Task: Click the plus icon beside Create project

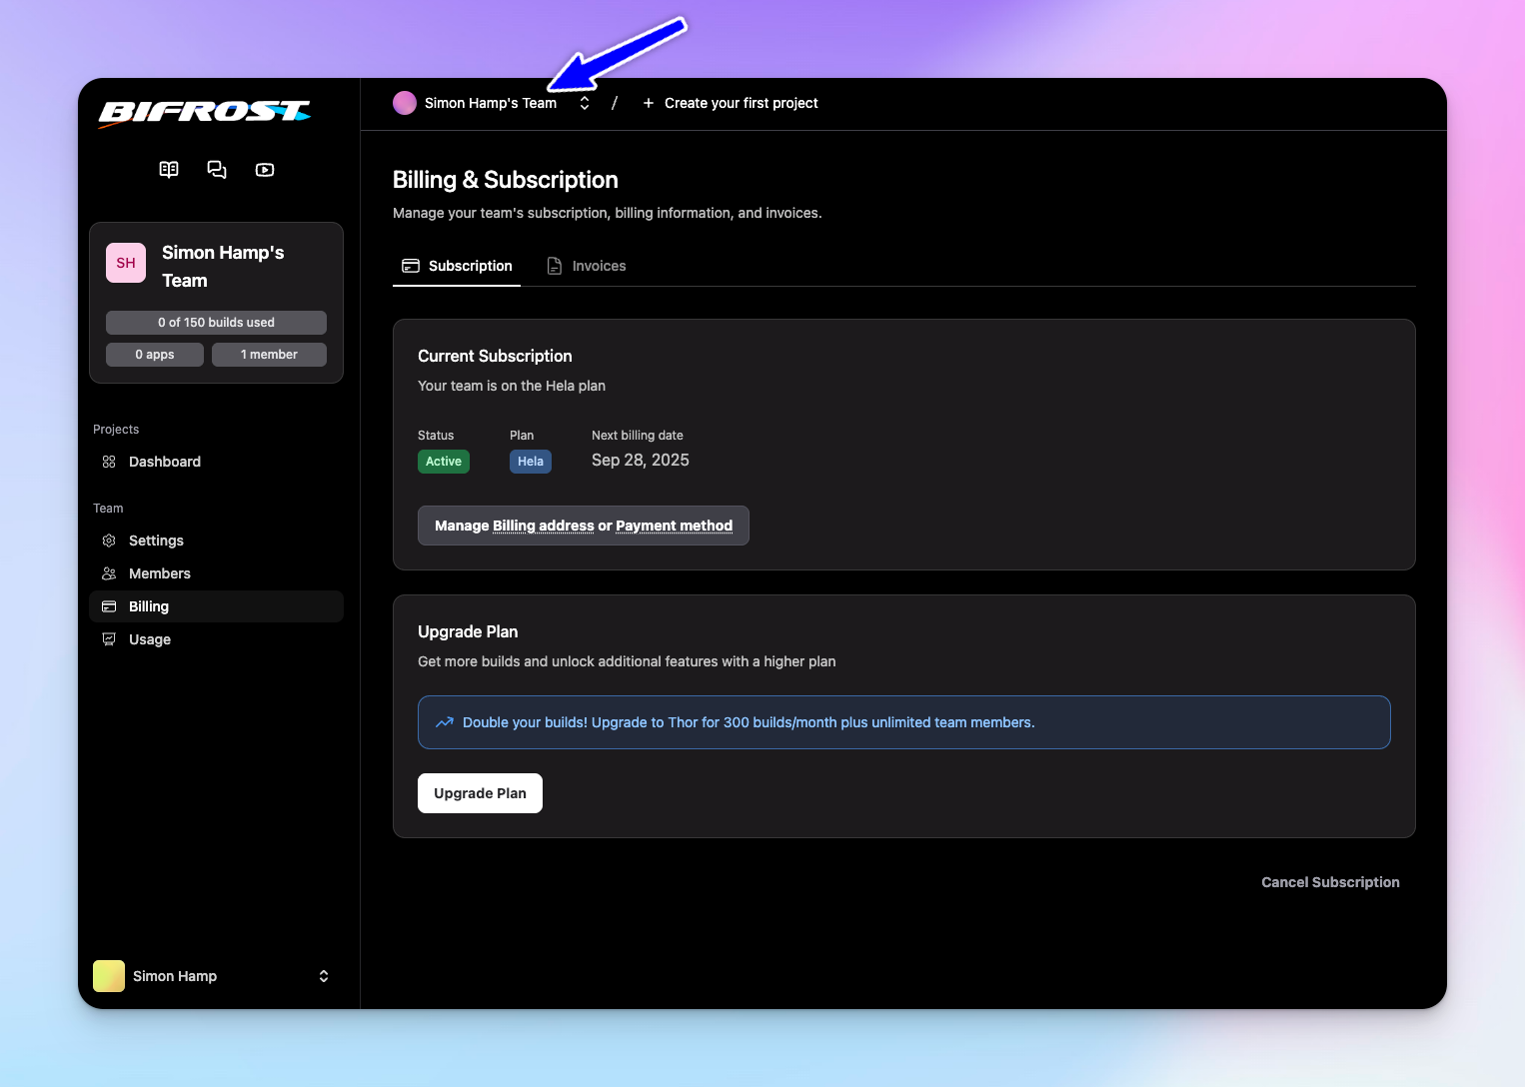Action: [x=649, y=103]
